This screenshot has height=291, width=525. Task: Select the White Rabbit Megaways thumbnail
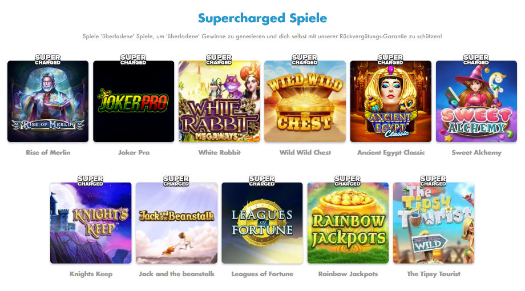(x=219, y=101)
